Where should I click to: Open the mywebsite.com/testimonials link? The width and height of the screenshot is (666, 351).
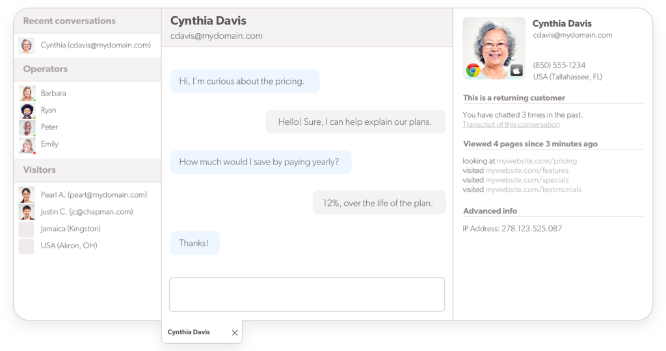533,190
